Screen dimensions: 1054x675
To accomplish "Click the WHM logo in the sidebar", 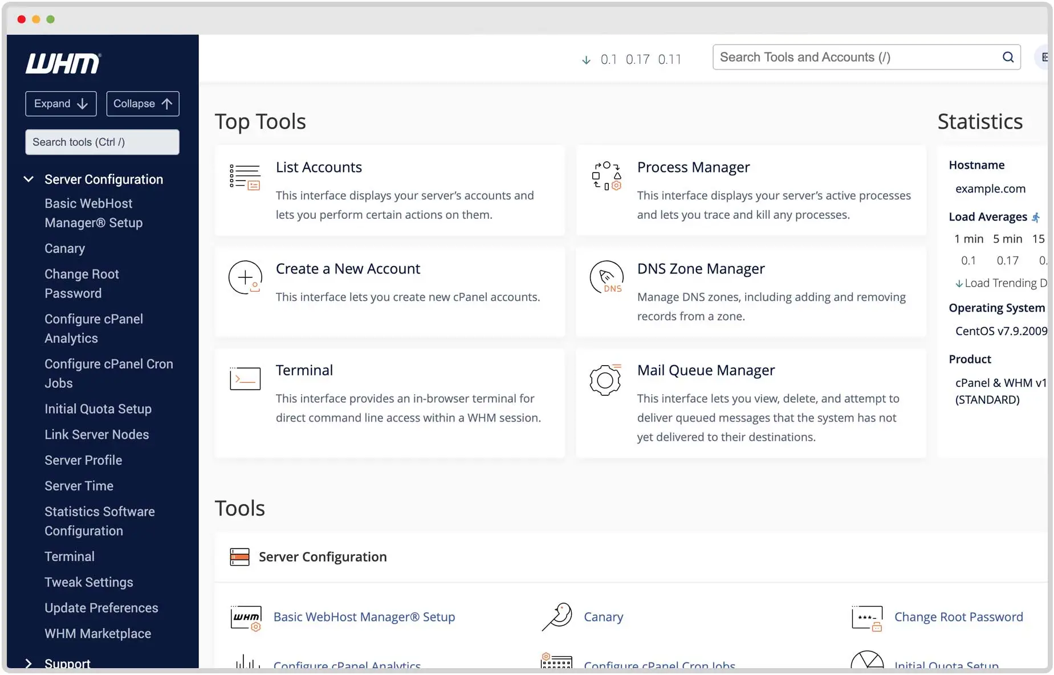I will coord(63,63).
